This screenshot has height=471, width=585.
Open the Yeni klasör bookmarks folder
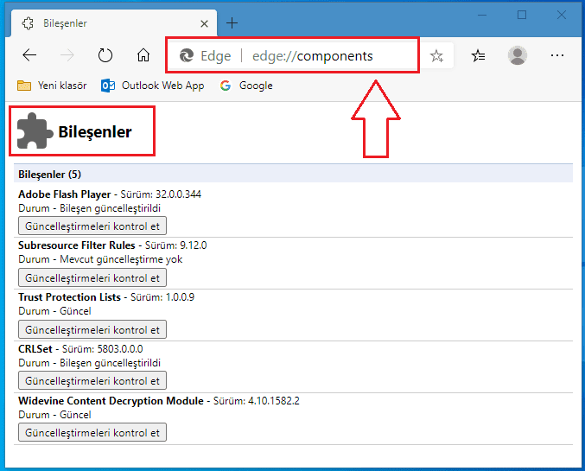point(52,86)
